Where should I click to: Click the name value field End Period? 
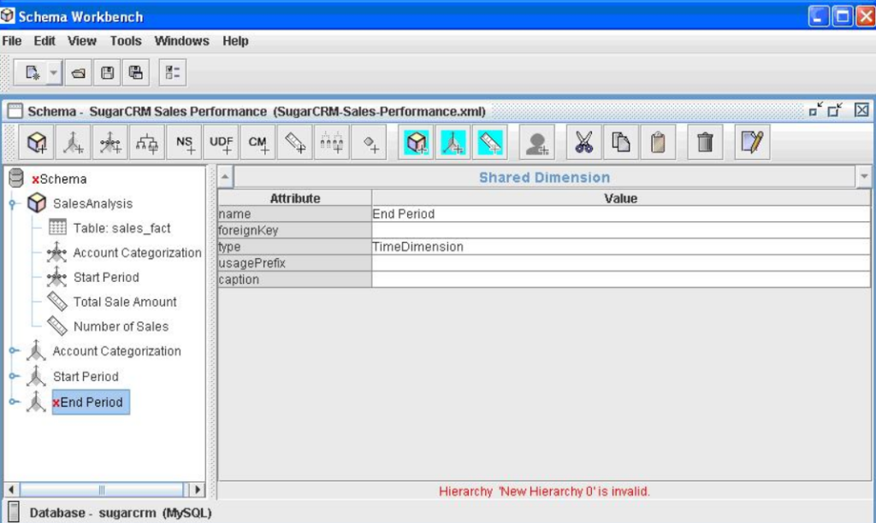coord(621,214)
